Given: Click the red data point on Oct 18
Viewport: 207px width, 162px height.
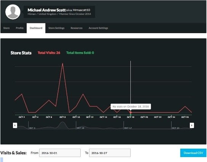Looking at the screenshot, I should point(130,112).
